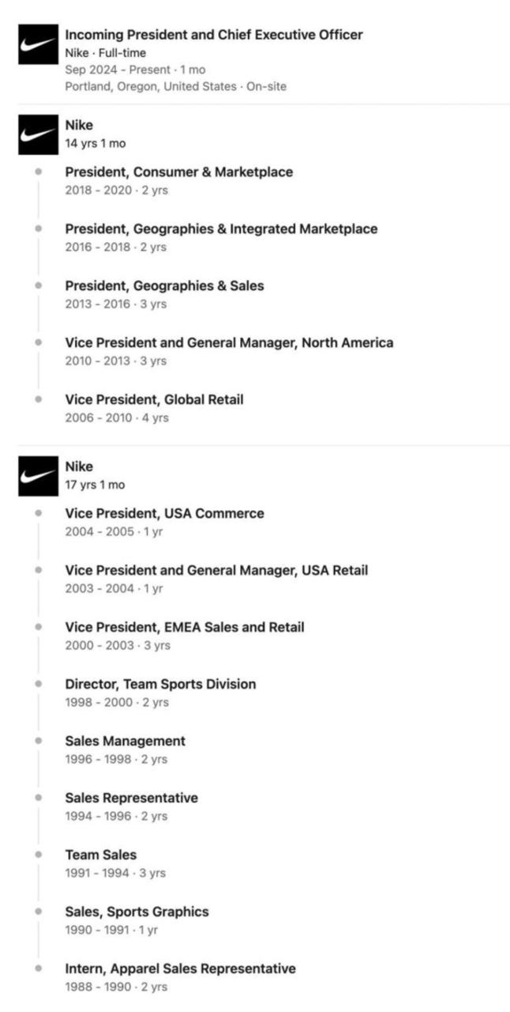Image resolution: width=510 pixels, height=1012 pixels.
Task: Click the Team Sales entry
Action: [x=100, y=855]
